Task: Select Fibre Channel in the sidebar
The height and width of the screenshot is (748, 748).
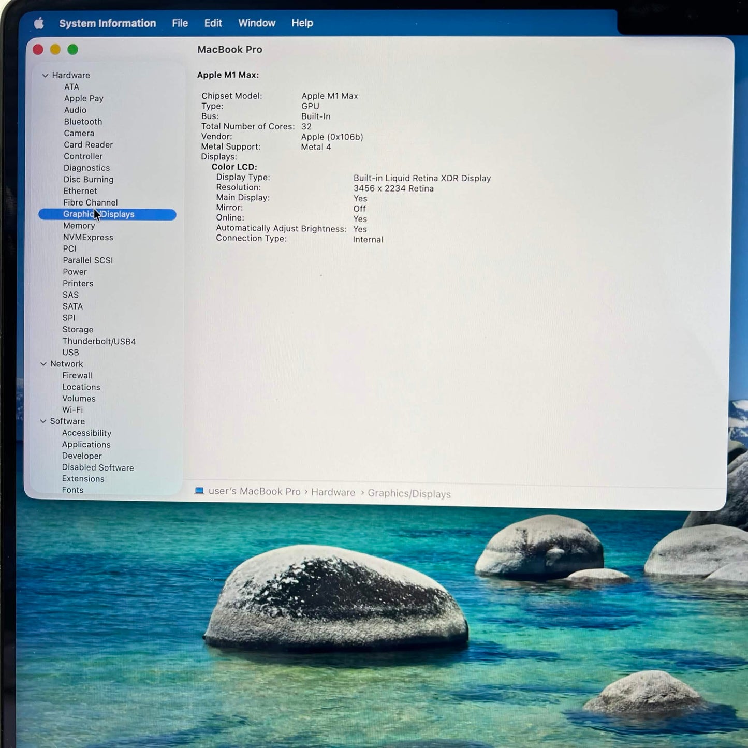Action: pos(91,202)
